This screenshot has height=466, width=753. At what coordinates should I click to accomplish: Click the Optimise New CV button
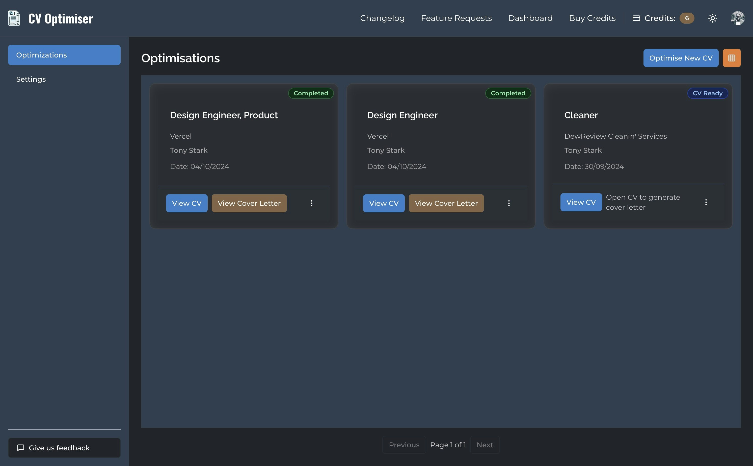pyautogui.click(x=681, y=58)
